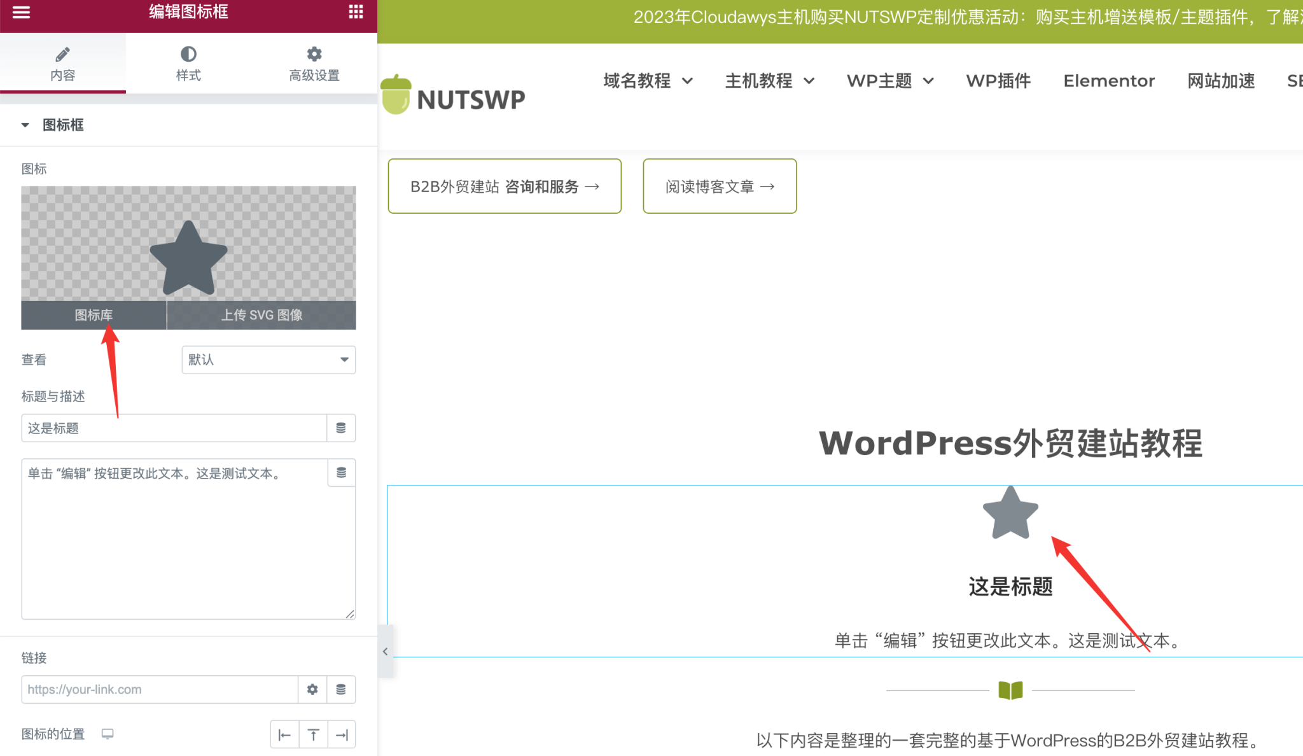Select left alignment for 图标的位置
Screen dimensions: 1303x756
pos(284,734)
